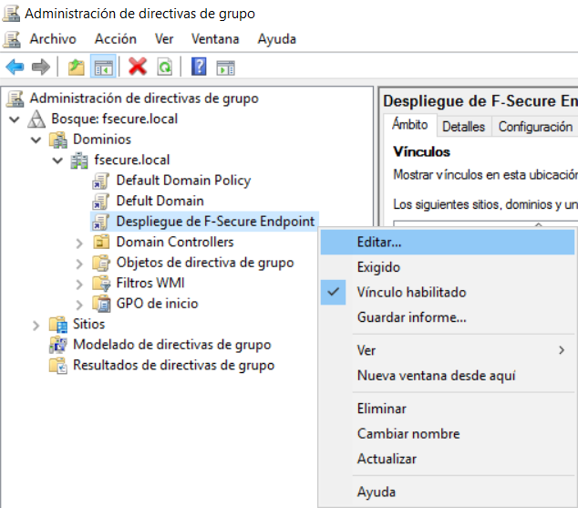Click the Resultados de directivas de grupo icon

click(58, 366)
